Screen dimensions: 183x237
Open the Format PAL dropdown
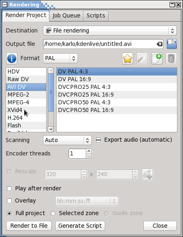tap(60, 58)
